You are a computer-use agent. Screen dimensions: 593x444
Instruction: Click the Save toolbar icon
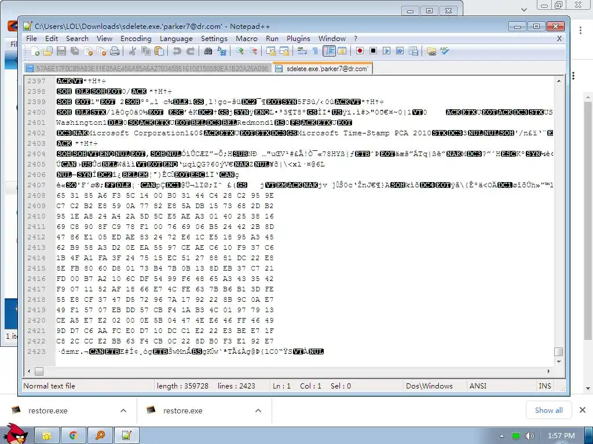[x=61, y=51]
